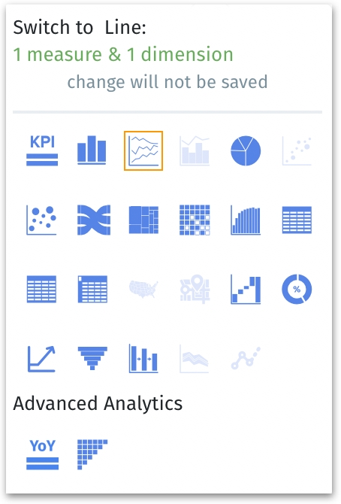341x504 pixels.
Task: Choose the highlighted Line chart icon
Action: 143,150
